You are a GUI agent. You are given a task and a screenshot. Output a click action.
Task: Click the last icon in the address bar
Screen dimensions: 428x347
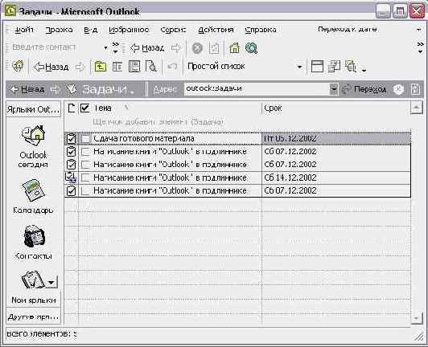[416, 89]
